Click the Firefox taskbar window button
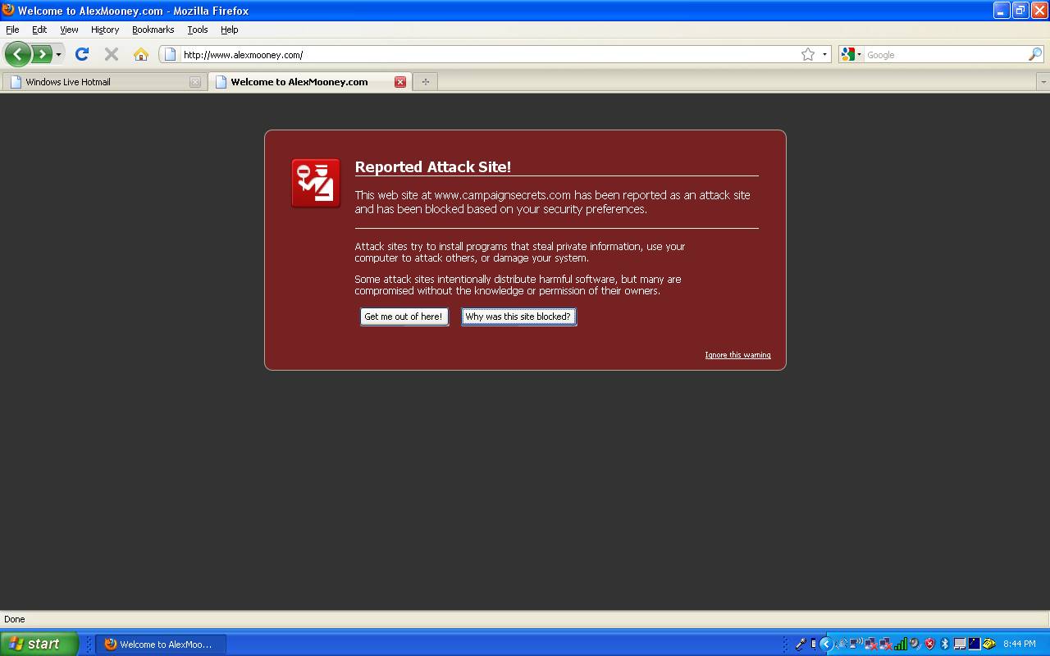The width and height of the screenshot is (1050, 656). point(161,645)
